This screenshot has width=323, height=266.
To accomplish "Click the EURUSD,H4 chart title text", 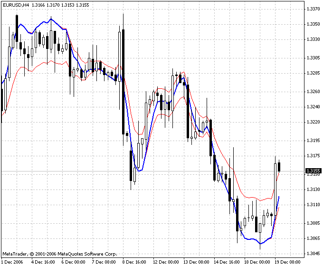I will click(x=16, y=5).
